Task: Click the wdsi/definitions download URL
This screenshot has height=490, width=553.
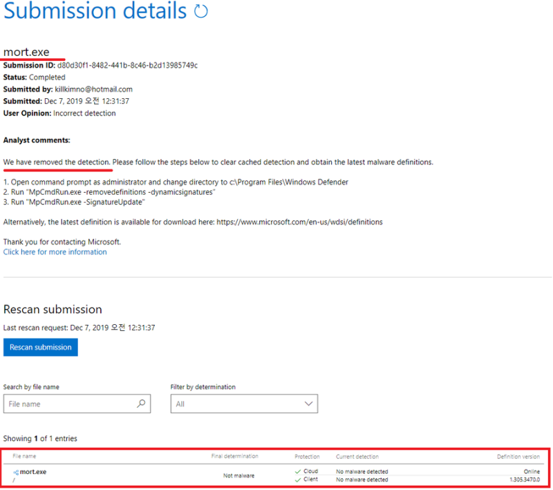Action: tap(301, 222)
